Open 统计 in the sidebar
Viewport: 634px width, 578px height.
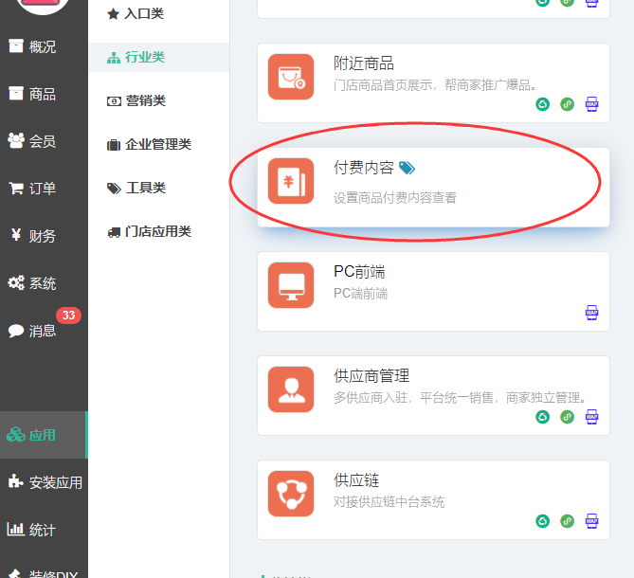point(44,530)
